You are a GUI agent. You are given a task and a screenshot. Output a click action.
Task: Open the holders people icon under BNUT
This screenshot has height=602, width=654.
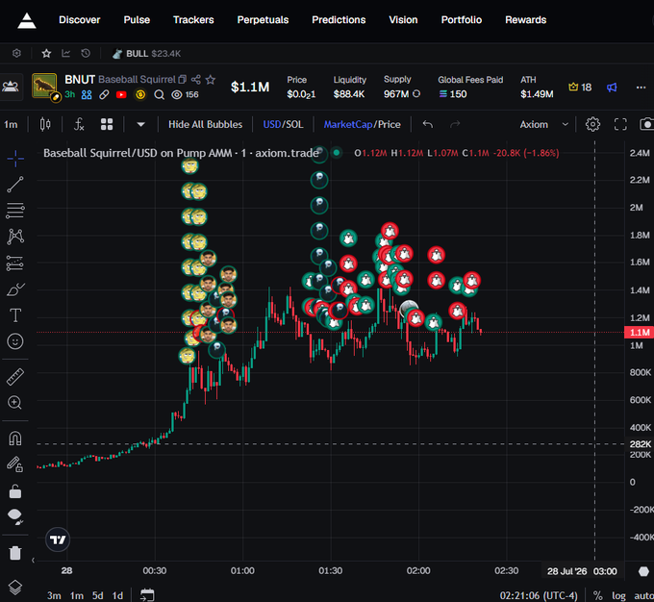87,95
